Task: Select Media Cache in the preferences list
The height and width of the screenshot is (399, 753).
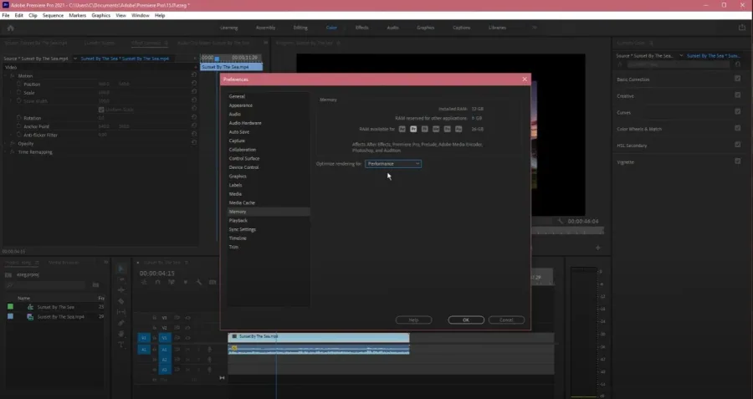Action: coord(242,202)
